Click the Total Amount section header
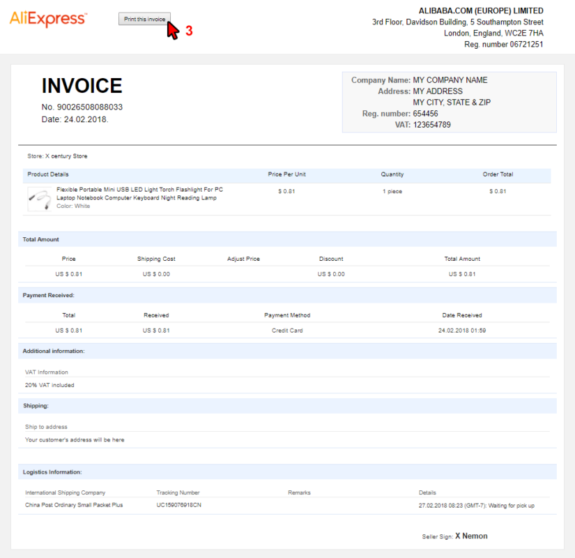This screenshot has width=575, height=558. (287, 239)
